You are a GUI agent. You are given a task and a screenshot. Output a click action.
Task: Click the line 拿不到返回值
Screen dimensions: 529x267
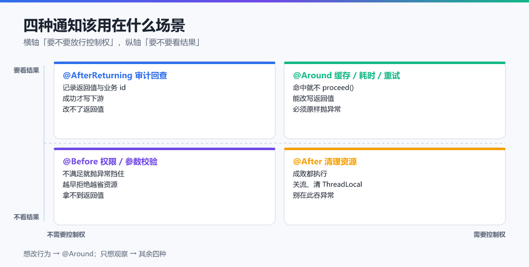click(x=83, y=195)
